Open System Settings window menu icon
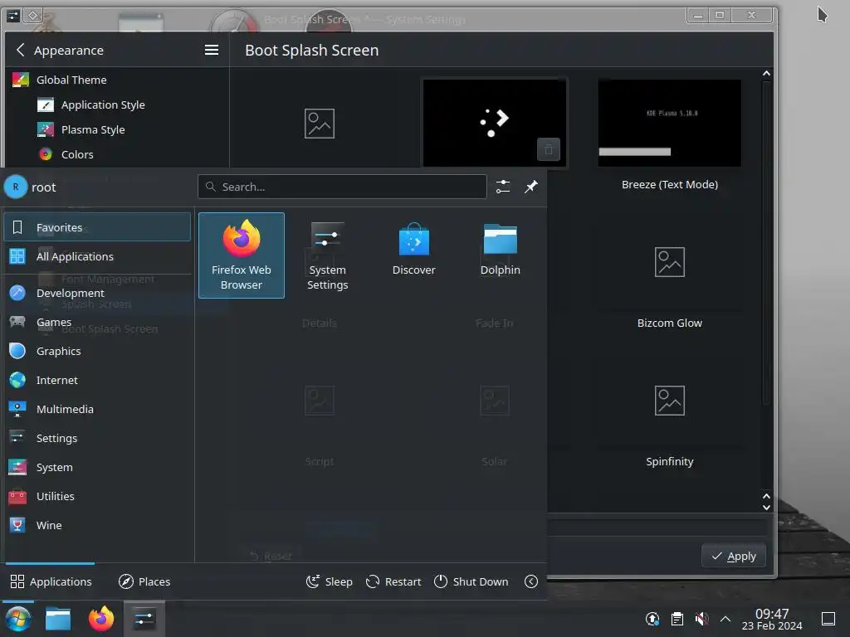 13,15
